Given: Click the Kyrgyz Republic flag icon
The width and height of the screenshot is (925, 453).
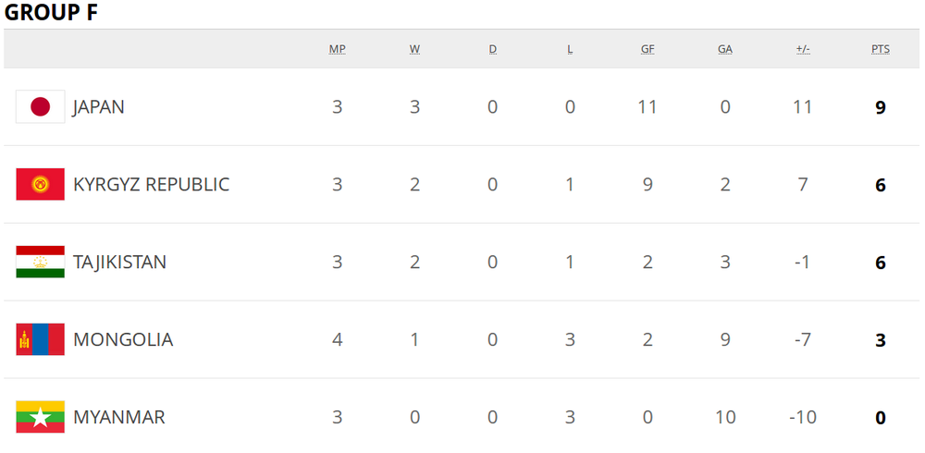Looking at the screenshot, I should tap(40, 185).
